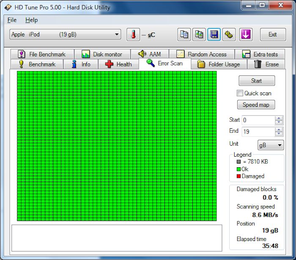Increase the Start value with up arrow
Screen dimensions: 296x260
(279, 118)
